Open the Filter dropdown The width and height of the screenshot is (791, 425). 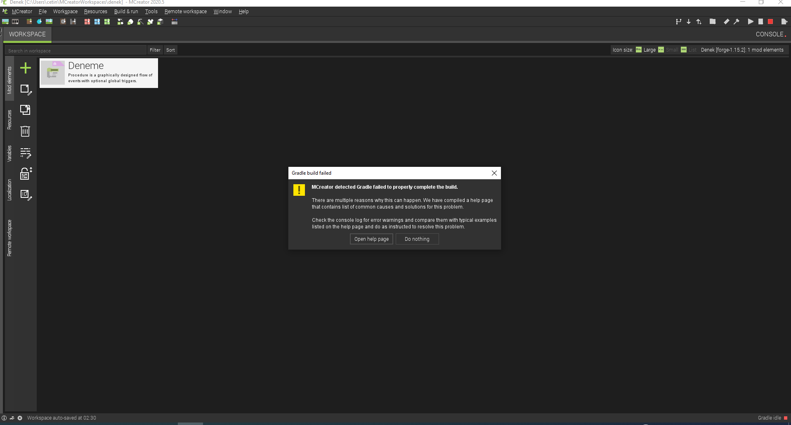tap(155, 50)
